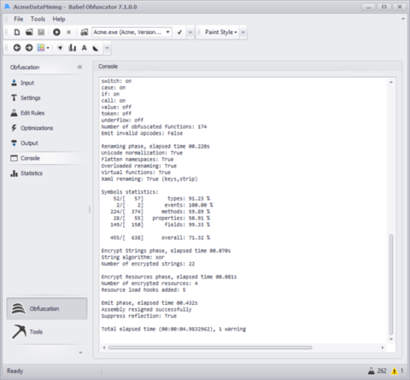Image resolution: width=410 pixels, height=380 pixels.
Task: Open the color grid palette dropdown
Action: coord(44,48)
